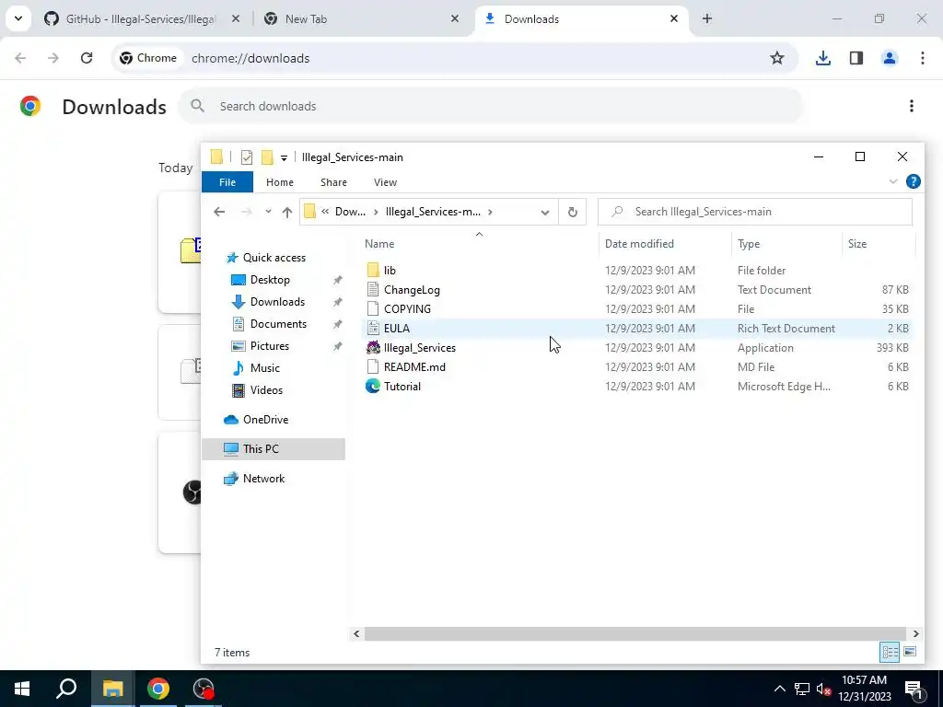Viewport: 943px width, 707px height.
Task: Expand breadcrumb arrow after Illegal_Services-m...
Action: coord(491,212)
